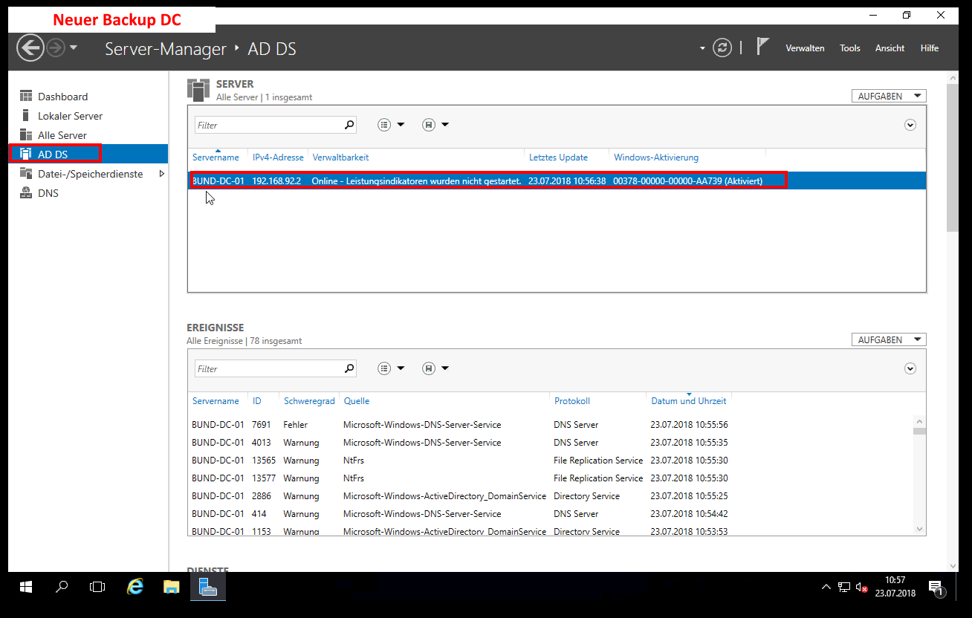Screen dimensions: 972x618
Task: Open Task View on the taskbar
Action: click(97, 587)
